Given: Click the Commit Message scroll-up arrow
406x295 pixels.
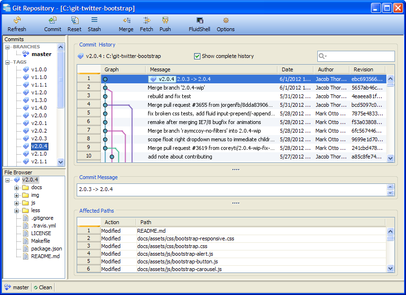Looking at the screenshot, I should pyautogui.click(x=391, y=187).
